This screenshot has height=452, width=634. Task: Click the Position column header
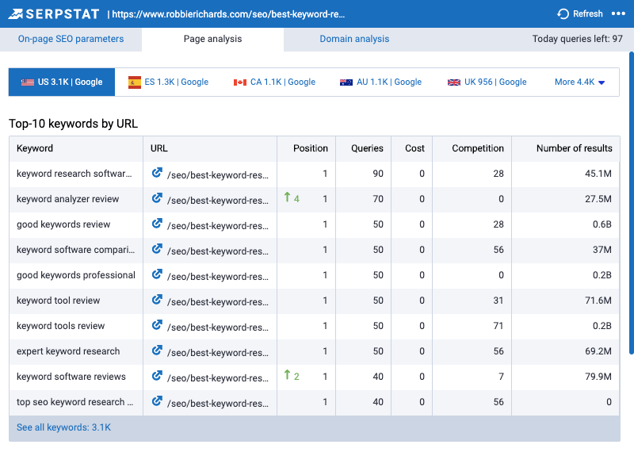(x=310, y=148)
